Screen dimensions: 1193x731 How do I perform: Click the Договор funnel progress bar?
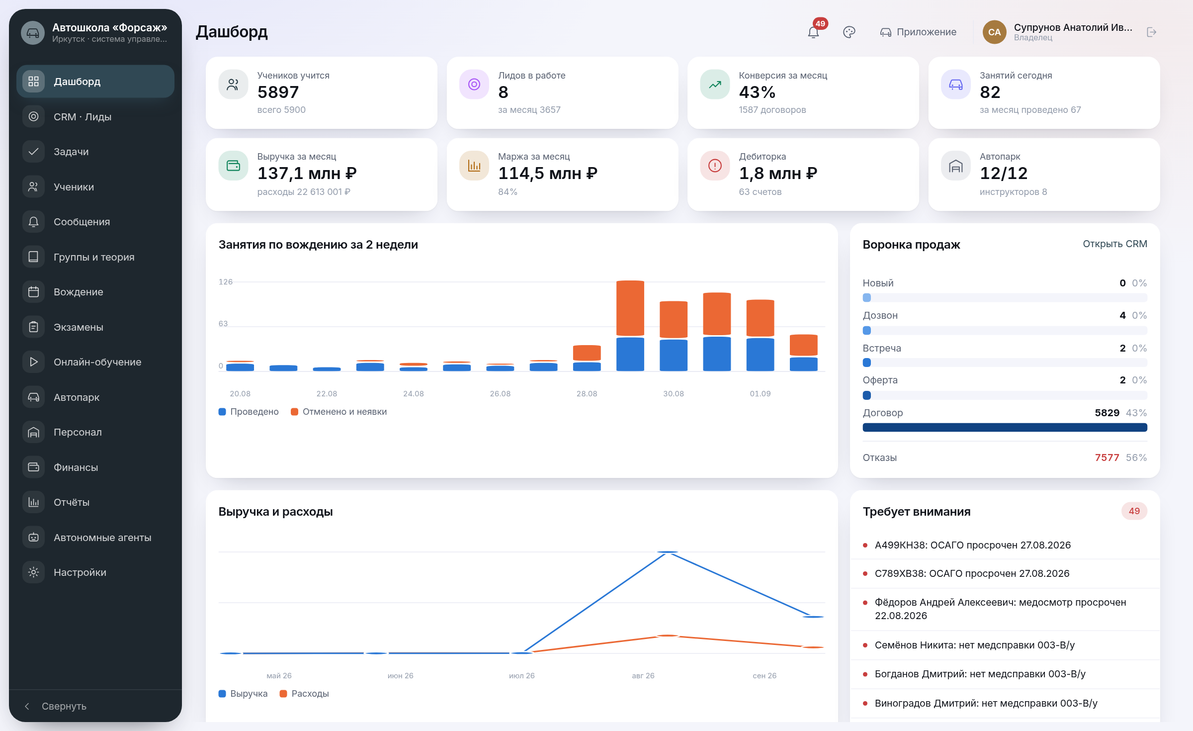pos(1005,428)
